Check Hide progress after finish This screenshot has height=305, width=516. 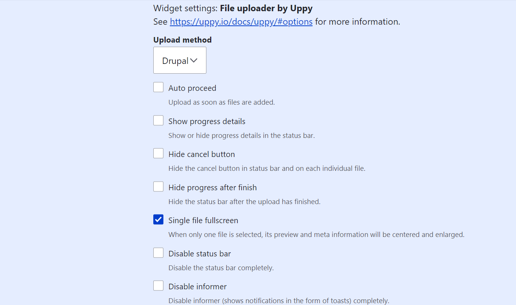pyautogui.click(x=158, y=186)
